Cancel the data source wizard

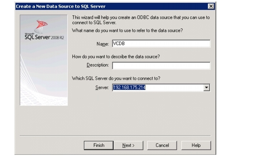(162, 145)
